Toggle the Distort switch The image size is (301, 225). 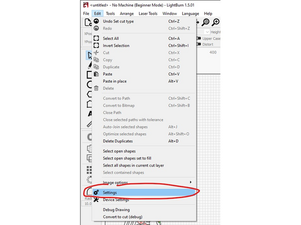pyautogui.click(x=199, y=44)
